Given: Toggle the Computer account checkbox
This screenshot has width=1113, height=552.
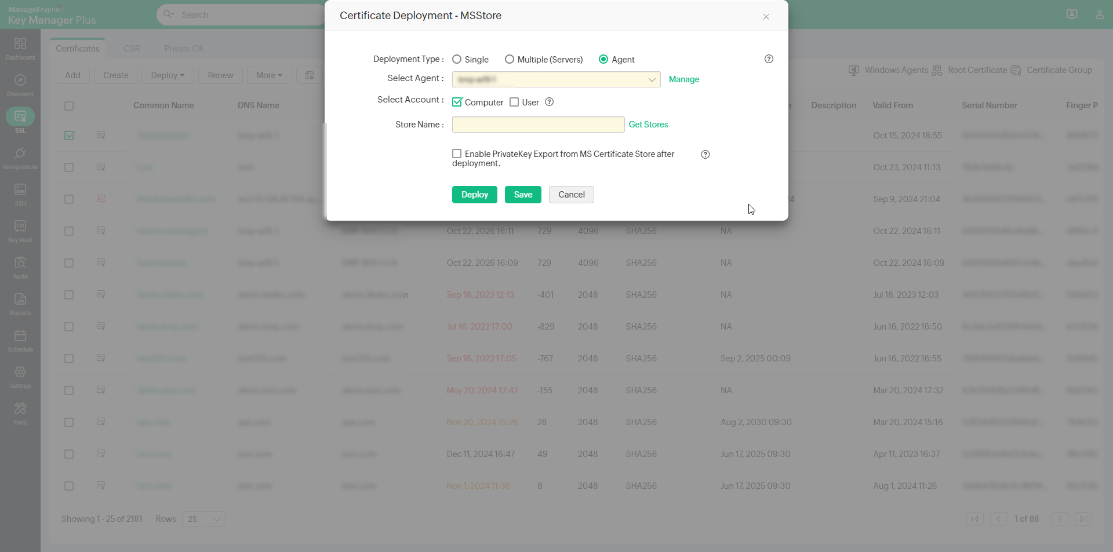Looking at the screenshot, I should pyautogui.click(x=457, y=102).
